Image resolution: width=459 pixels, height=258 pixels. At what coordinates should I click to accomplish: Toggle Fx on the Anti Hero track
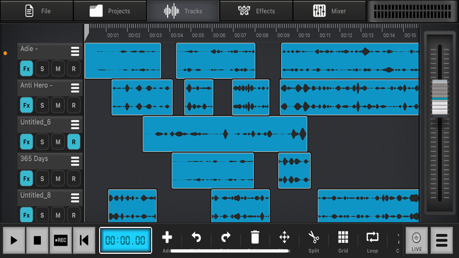[27, 105]
